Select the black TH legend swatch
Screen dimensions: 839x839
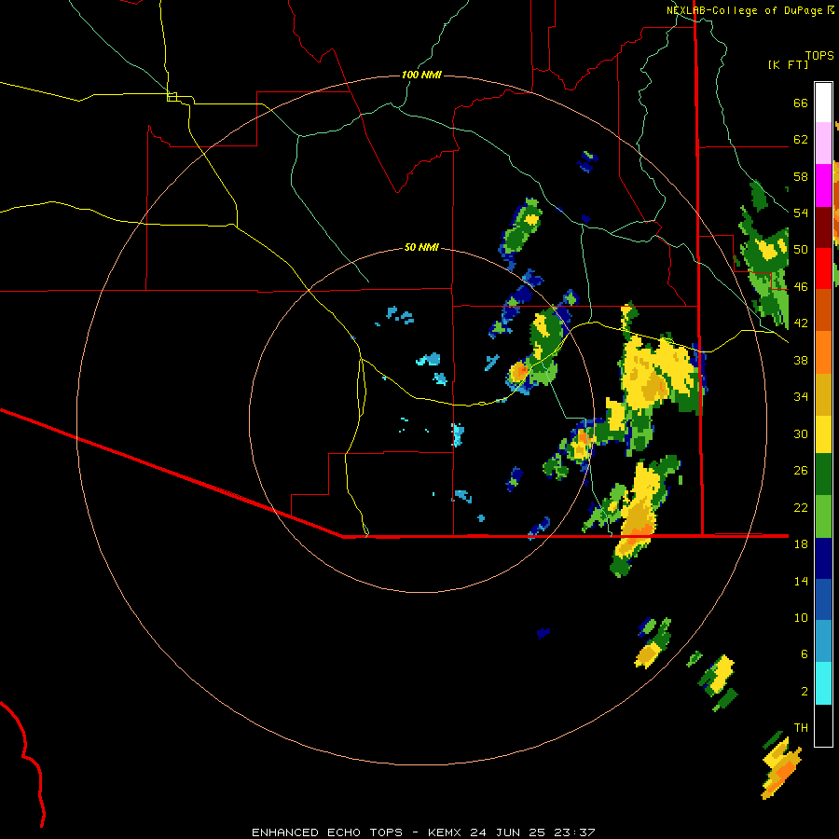823,725
